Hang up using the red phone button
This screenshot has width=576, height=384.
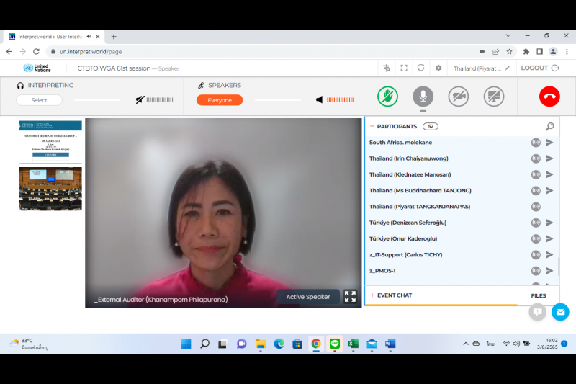[x=549, y=96]
